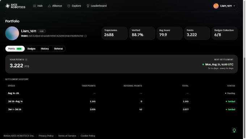
Task: Click the Alliance triangle icon
Action: pos(50,6)
